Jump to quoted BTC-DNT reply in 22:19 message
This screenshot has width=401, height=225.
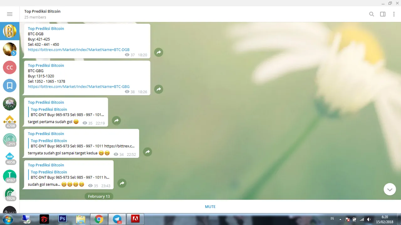tap(66, 112)
